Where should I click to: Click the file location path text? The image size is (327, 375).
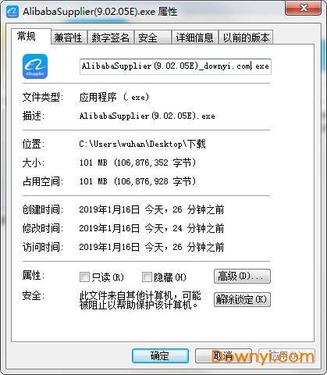pos(142,144)
